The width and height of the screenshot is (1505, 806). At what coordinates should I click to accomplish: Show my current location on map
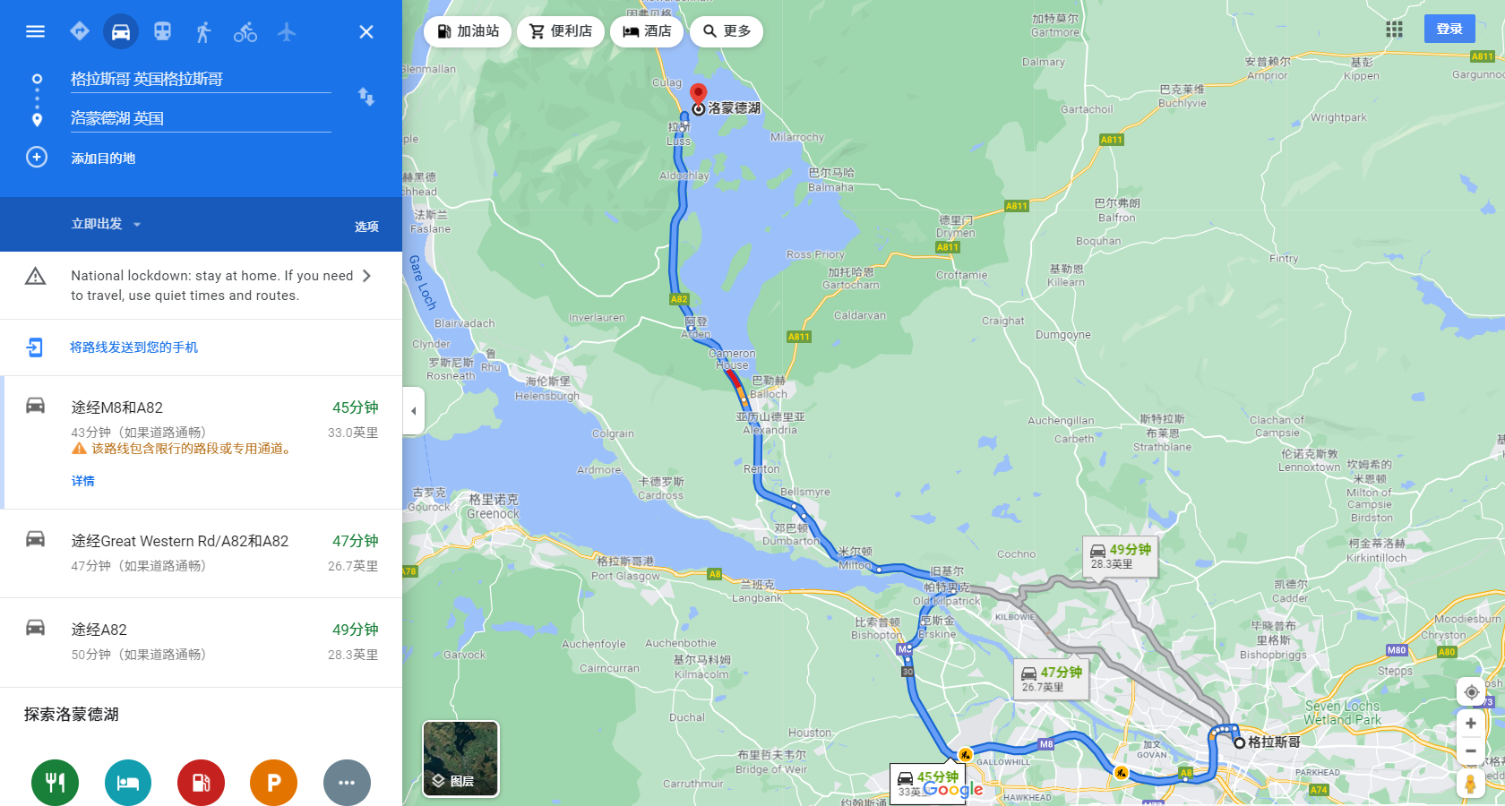(1471, 692)
